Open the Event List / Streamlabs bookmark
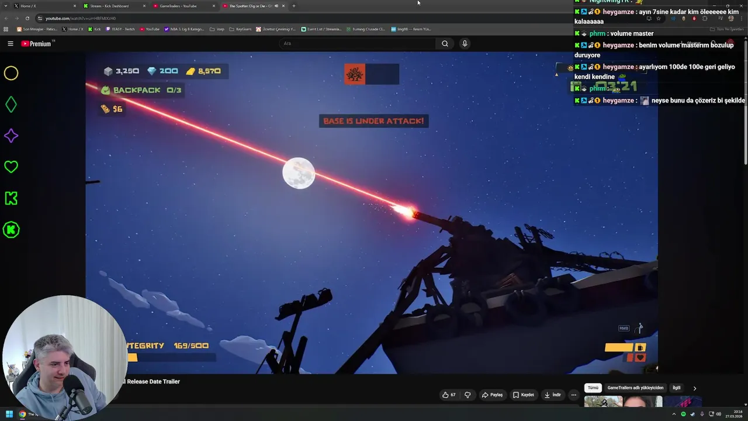Viewport: 748px width, 421px height. click(321, 29)
